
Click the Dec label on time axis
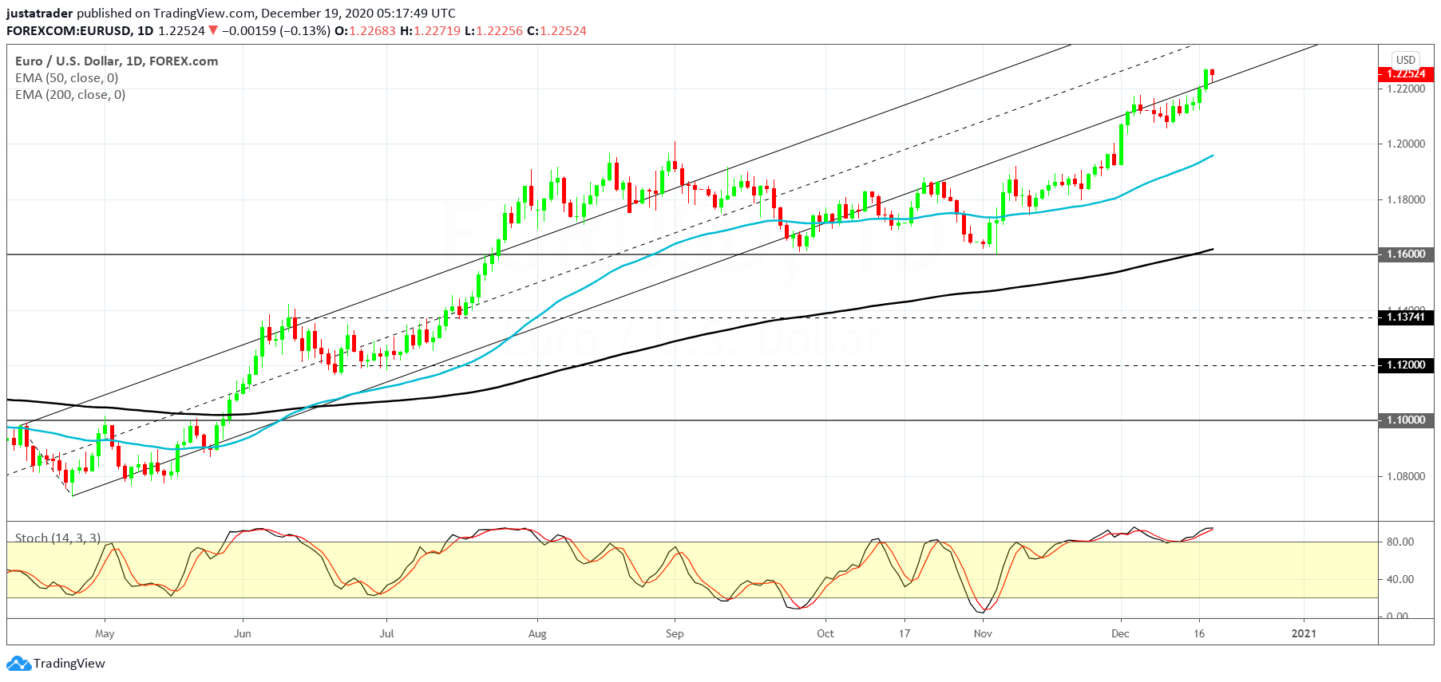1120,634
